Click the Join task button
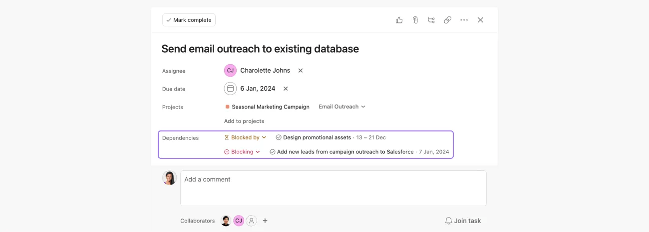 tap(463, 221)
